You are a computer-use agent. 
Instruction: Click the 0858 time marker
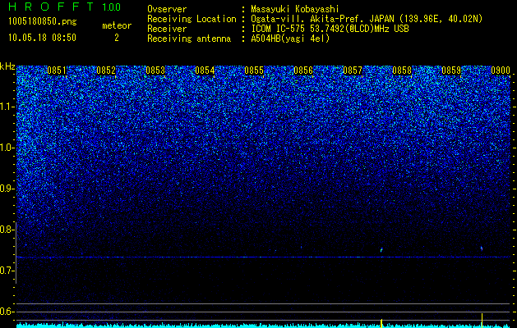[x=402, y=71]
